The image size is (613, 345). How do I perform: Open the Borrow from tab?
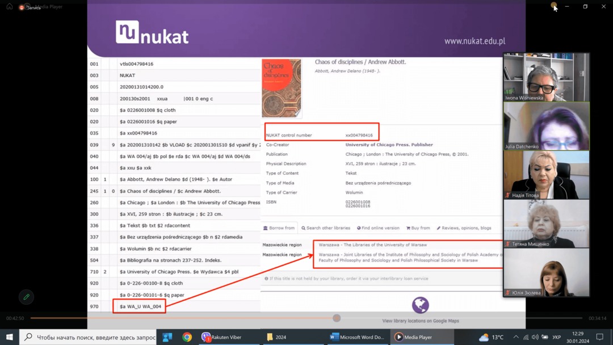(x=279, y=228)
